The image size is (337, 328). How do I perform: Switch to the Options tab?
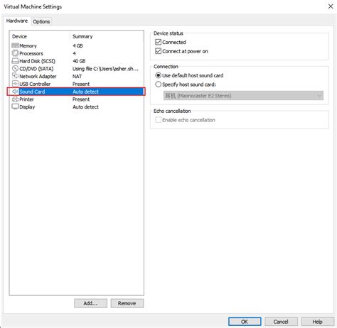(41, 21)
